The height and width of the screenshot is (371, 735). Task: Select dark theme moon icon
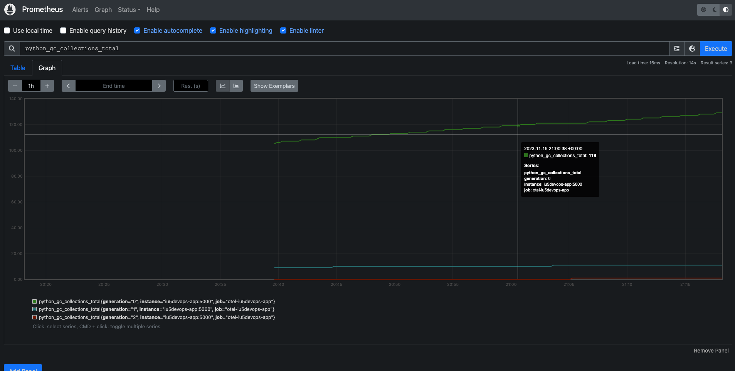715,10
